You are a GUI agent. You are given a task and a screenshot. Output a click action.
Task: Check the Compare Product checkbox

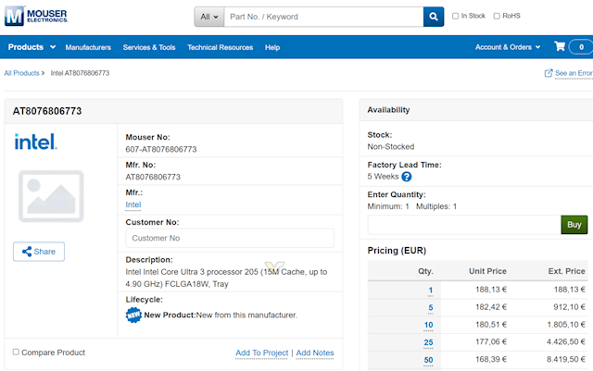pyautogui.click(x=16, y=352)
